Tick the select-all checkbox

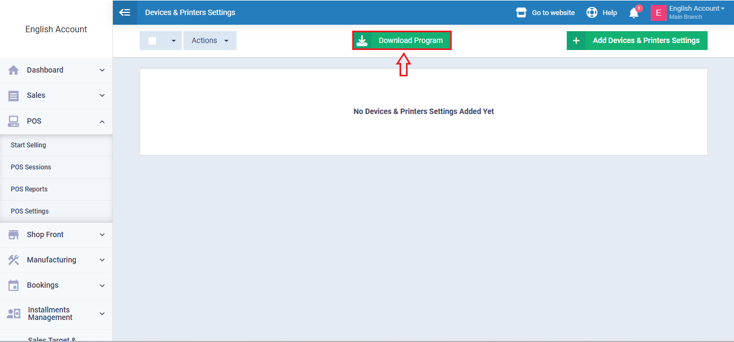pos(152,41)
